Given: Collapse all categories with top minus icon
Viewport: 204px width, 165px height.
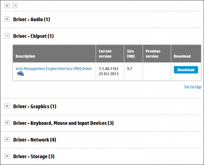Looking at the screenshot, I should (x=15, y=5).
